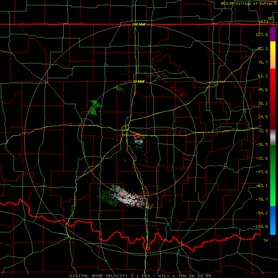Viewport: 278px width, 278px height.
Task: Select the 61.2 legend value
Action: tap(263, 76)
